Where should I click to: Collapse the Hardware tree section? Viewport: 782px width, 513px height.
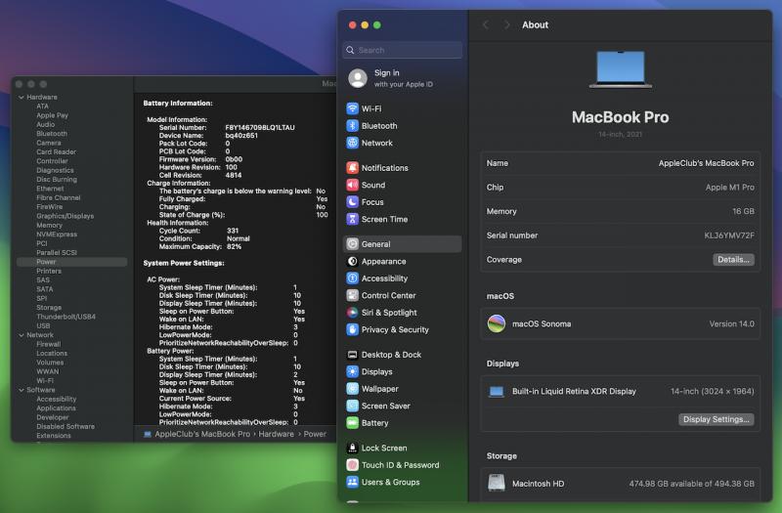21,98
